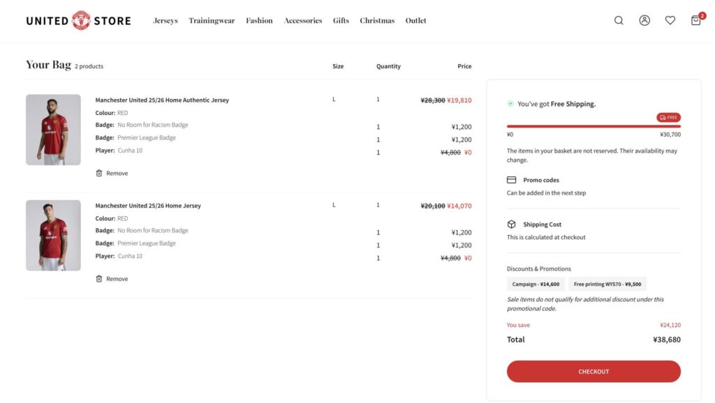Select the Campaign discount tag
Screen dimensions: 715x403
point(536,284)
